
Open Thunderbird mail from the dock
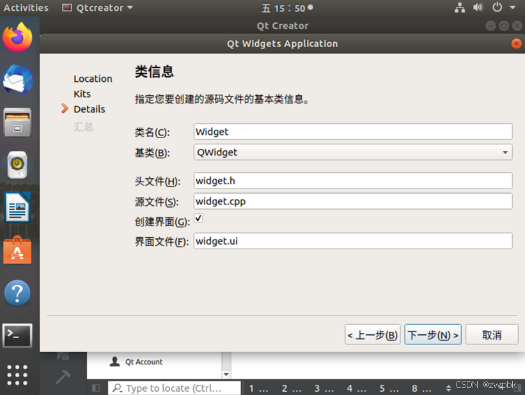[17, 80]
